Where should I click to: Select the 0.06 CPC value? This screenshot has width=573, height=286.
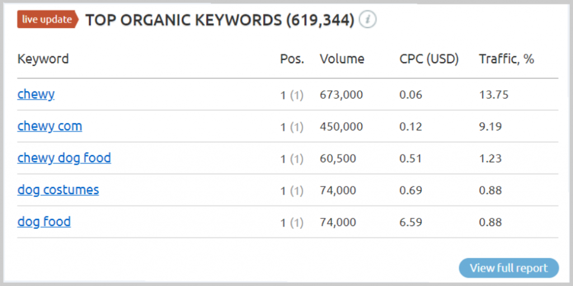pyautogui.click(x=411, y=95)
